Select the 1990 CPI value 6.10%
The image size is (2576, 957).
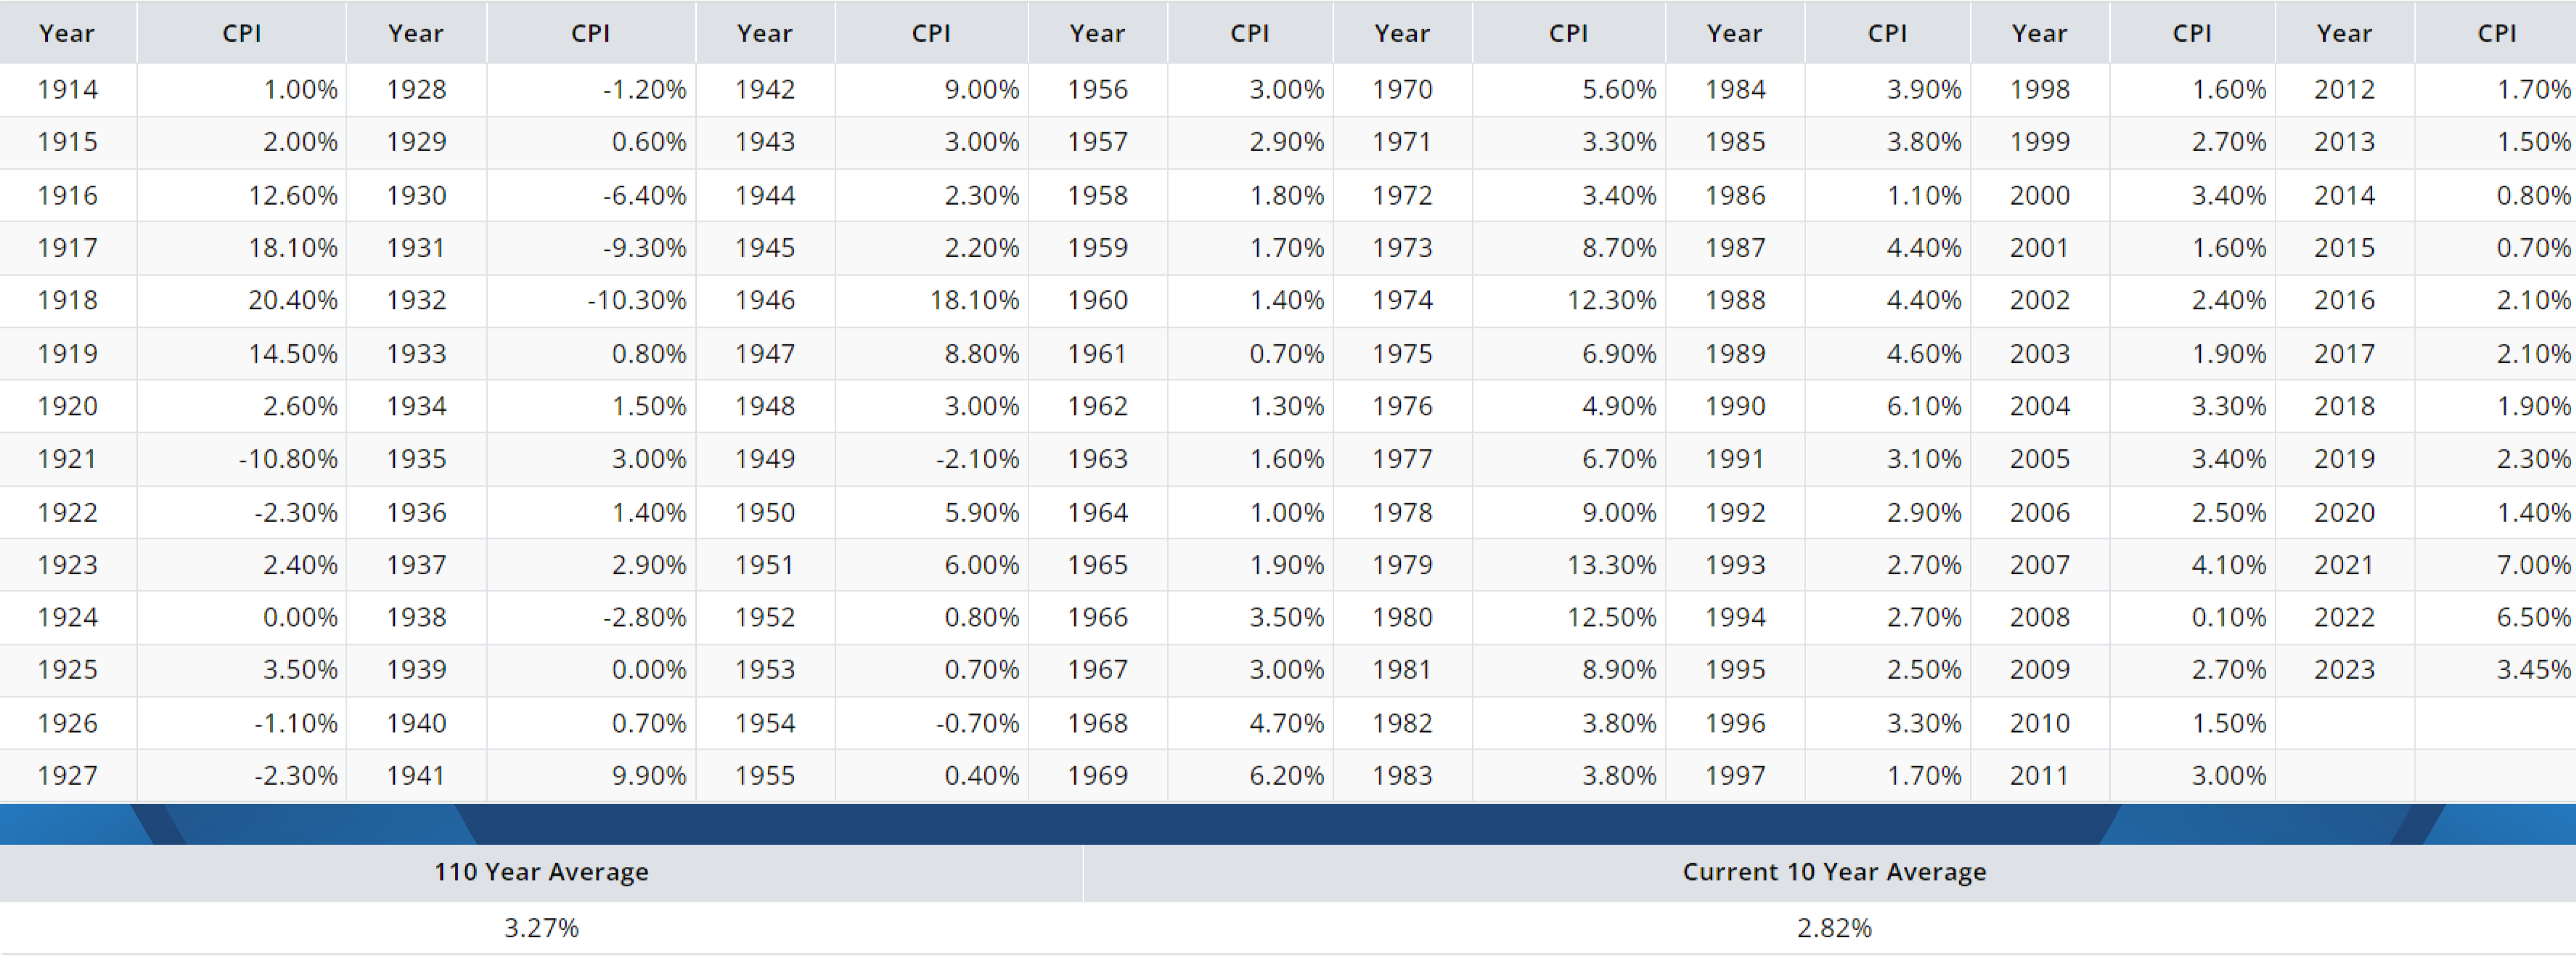tap(1923, 406)
